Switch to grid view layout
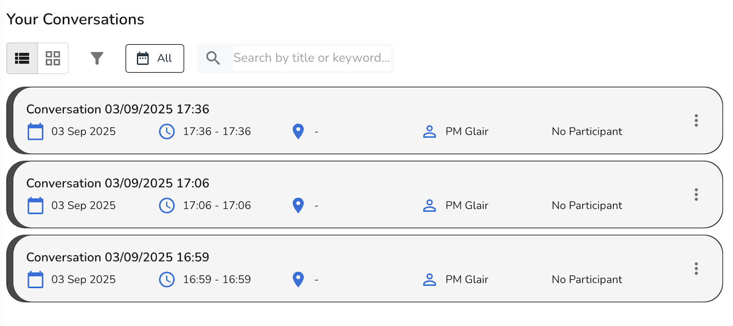 (x=53, y=58)
